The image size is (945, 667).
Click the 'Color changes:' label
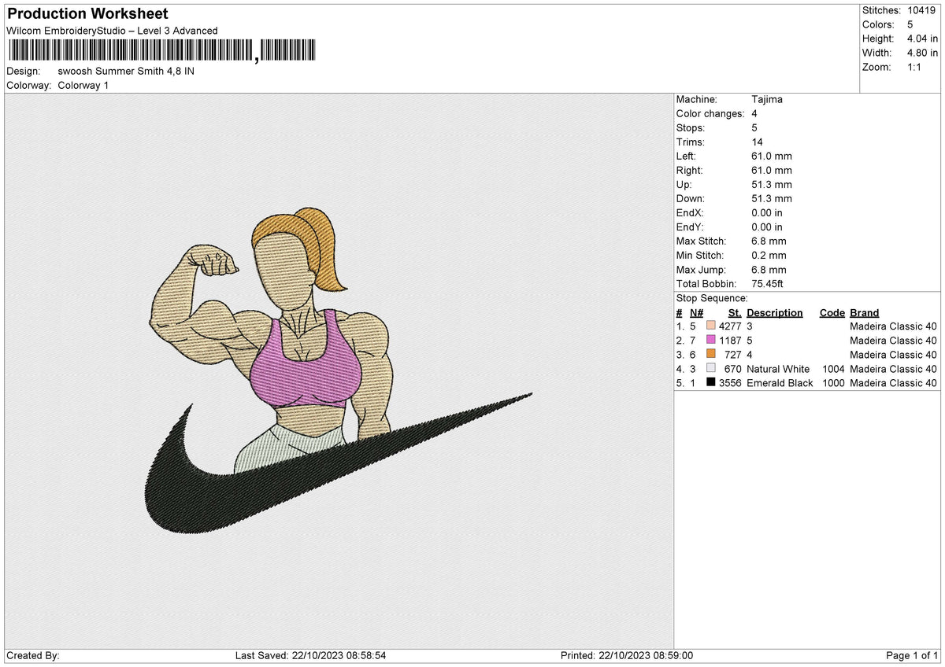pyautogui.click(x=710, y=114)
